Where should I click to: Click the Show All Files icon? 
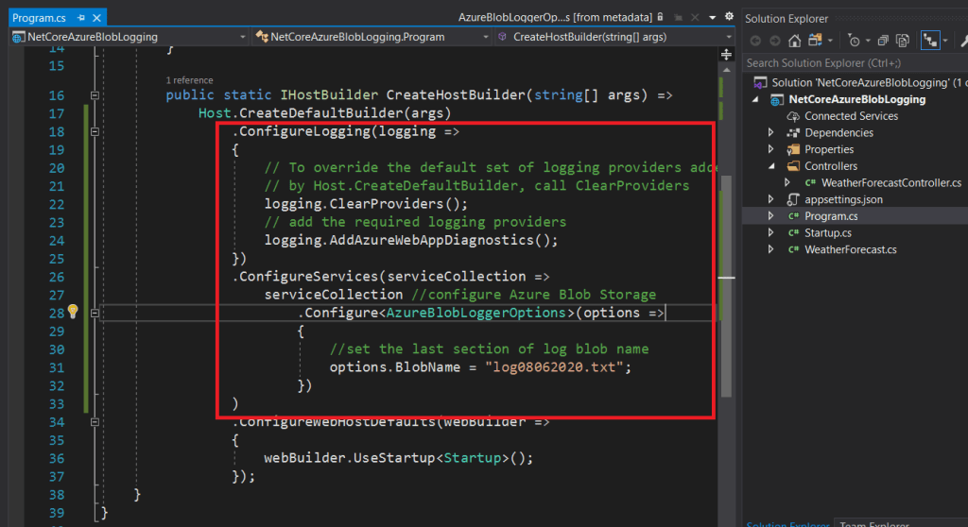(903, 41)
